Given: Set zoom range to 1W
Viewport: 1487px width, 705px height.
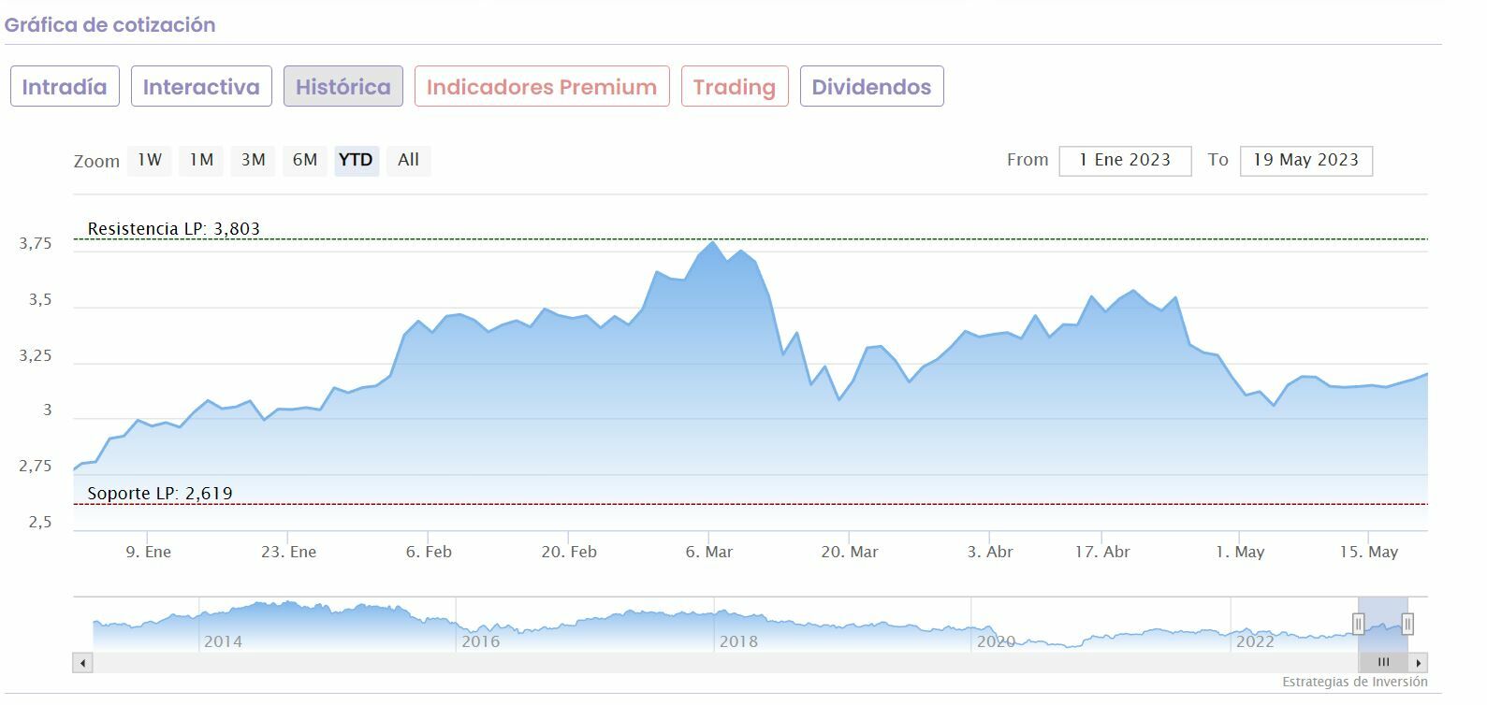Looking at the screenshot, I should 150,160.
